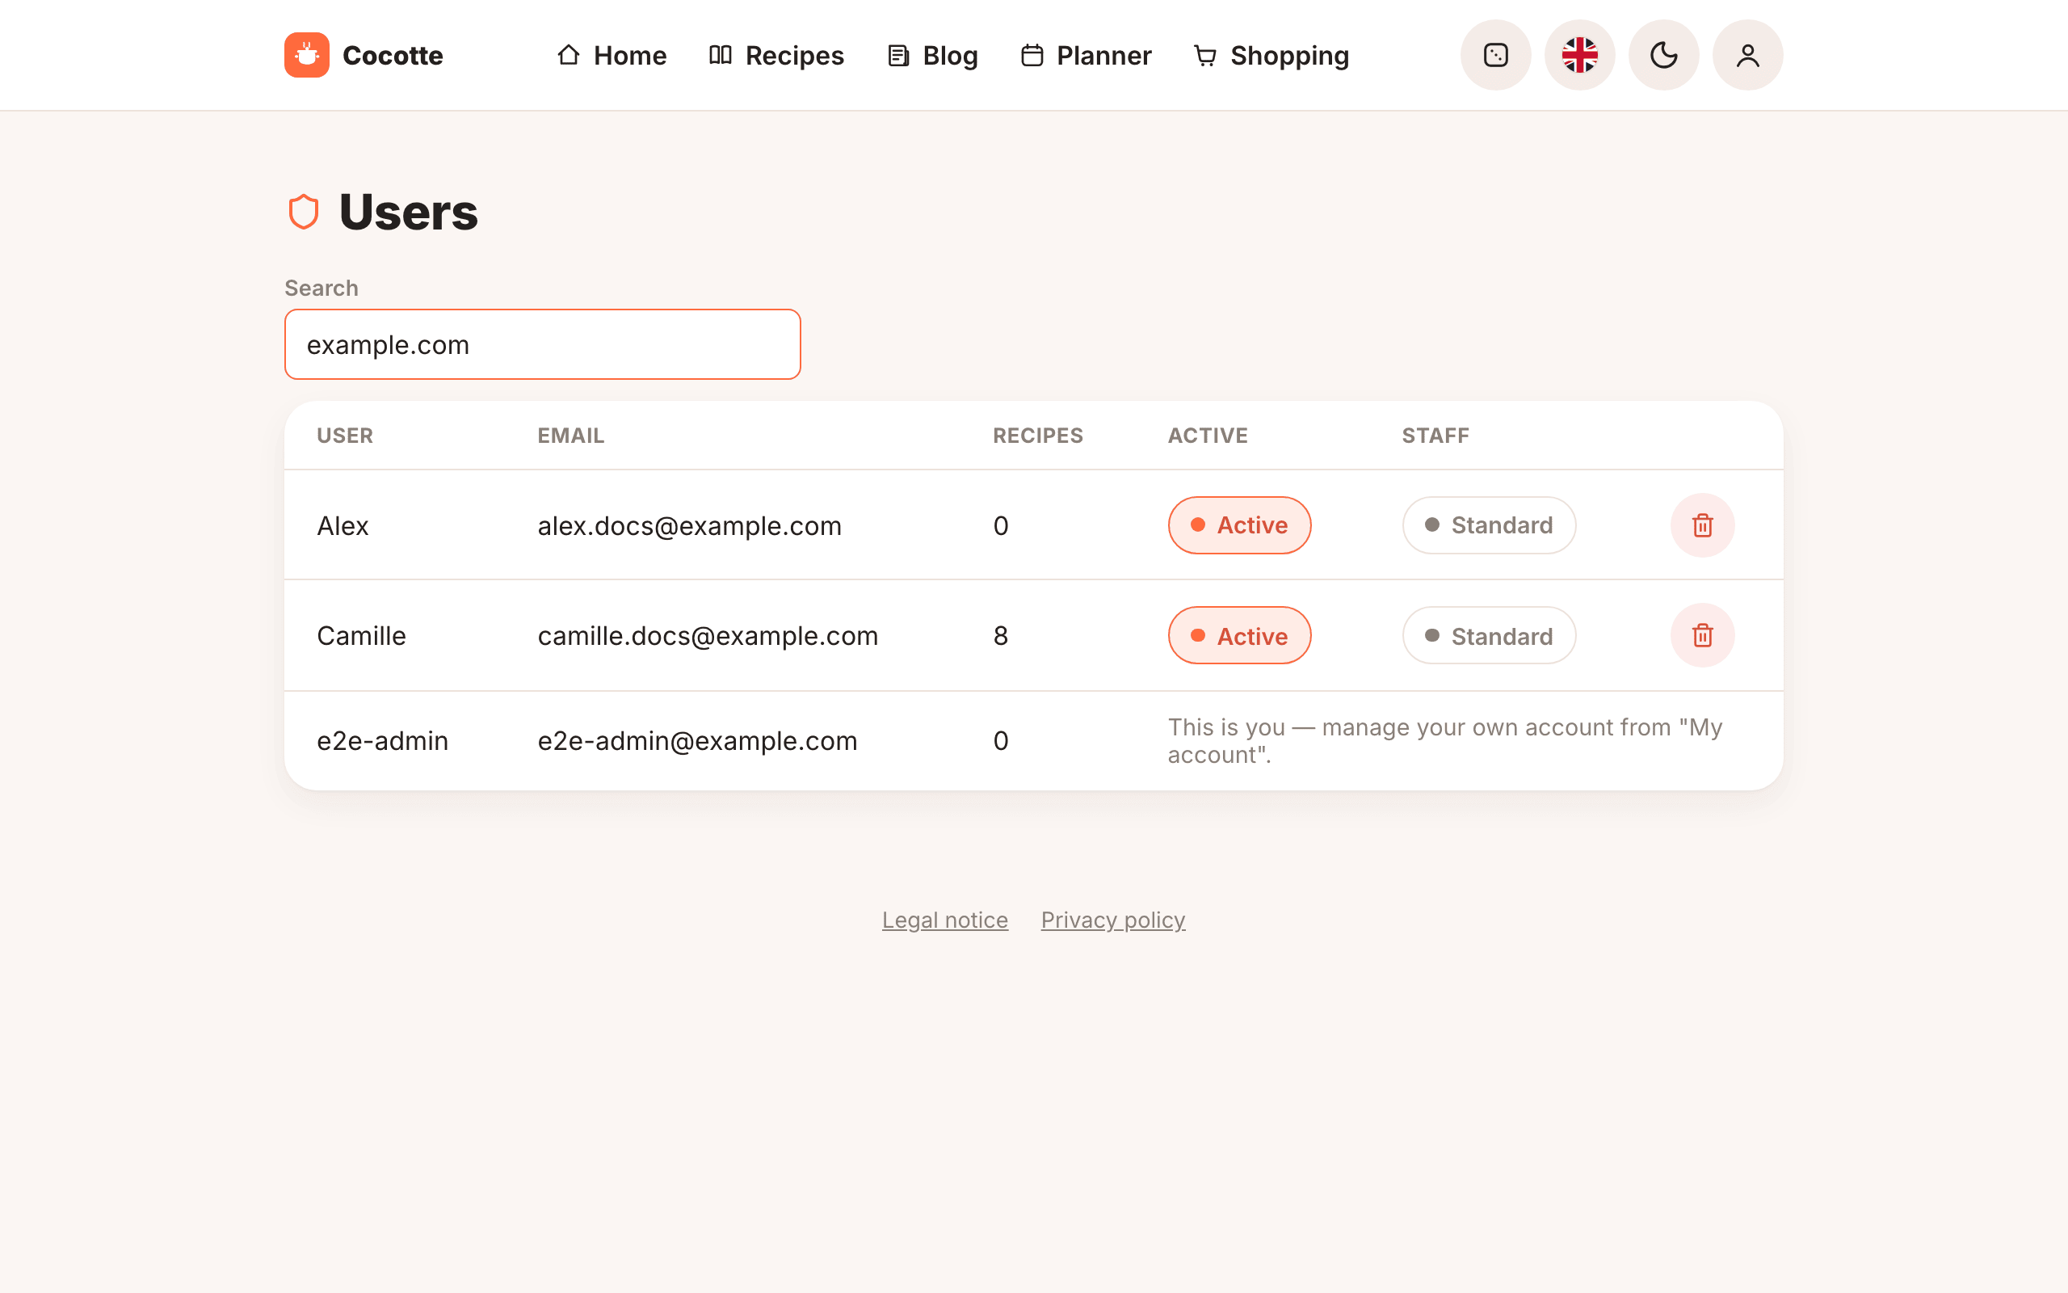Click the shield icon next to Users

pyautogui.click(x=304, y=212)
